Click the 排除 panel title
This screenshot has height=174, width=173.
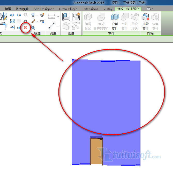click(x=151, y=33)
